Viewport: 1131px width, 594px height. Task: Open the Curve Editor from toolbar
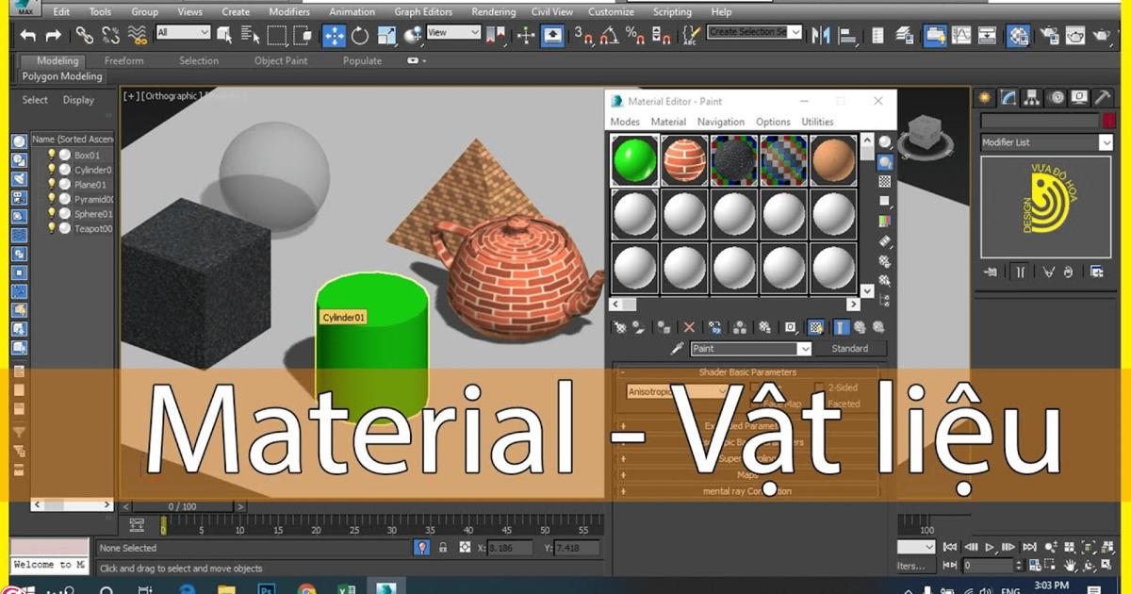tap(961, 36)
